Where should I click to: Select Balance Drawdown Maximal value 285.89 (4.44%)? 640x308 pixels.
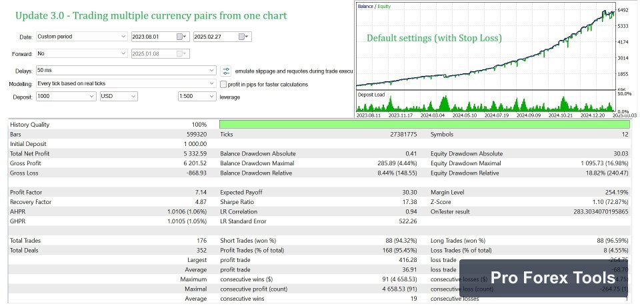click(397, 163)
